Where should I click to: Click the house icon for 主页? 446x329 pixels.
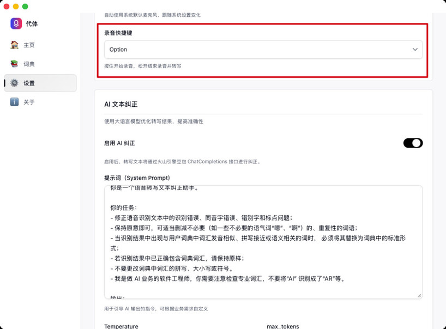pos(15,45)
